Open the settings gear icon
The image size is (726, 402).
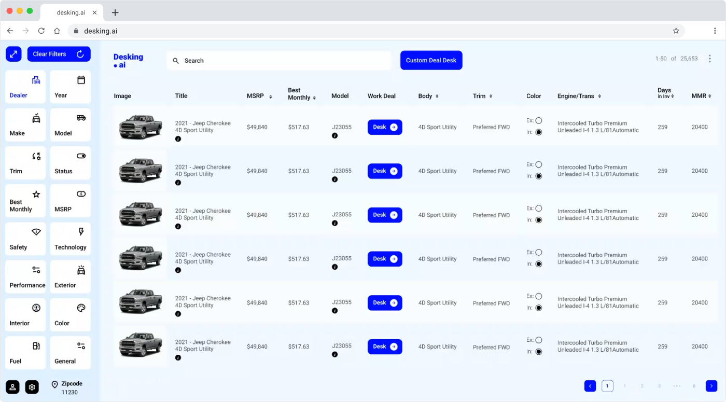[x=32, y=387]
